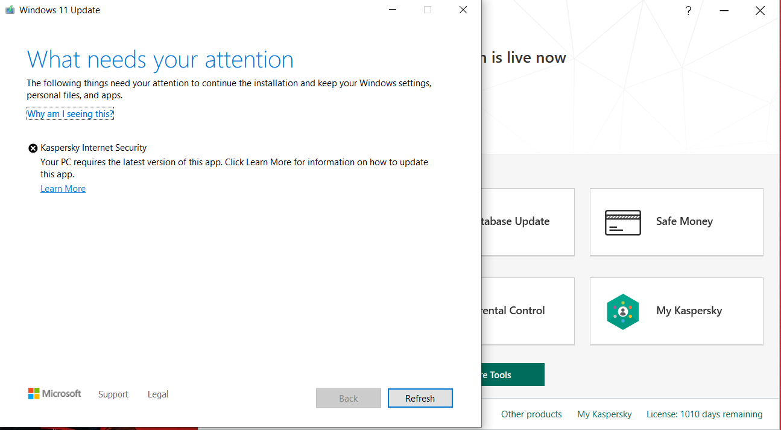This screenshot has height=430, width=781.
Task: Click the Microsoft logo
Action: pyautogui.click(x=54, y=394)
